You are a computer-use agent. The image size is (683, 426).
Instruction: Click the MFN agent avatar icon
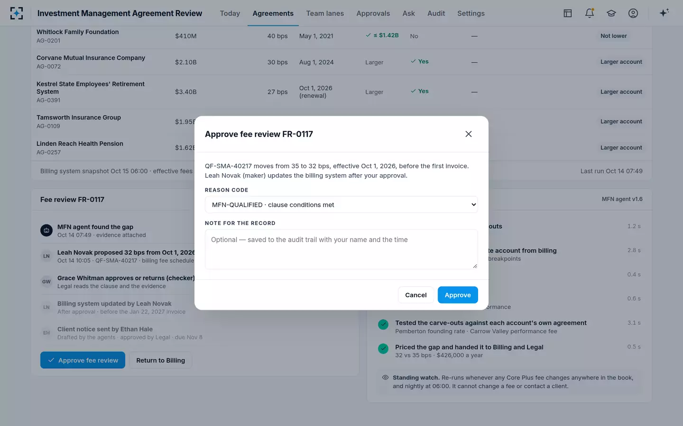46,231
